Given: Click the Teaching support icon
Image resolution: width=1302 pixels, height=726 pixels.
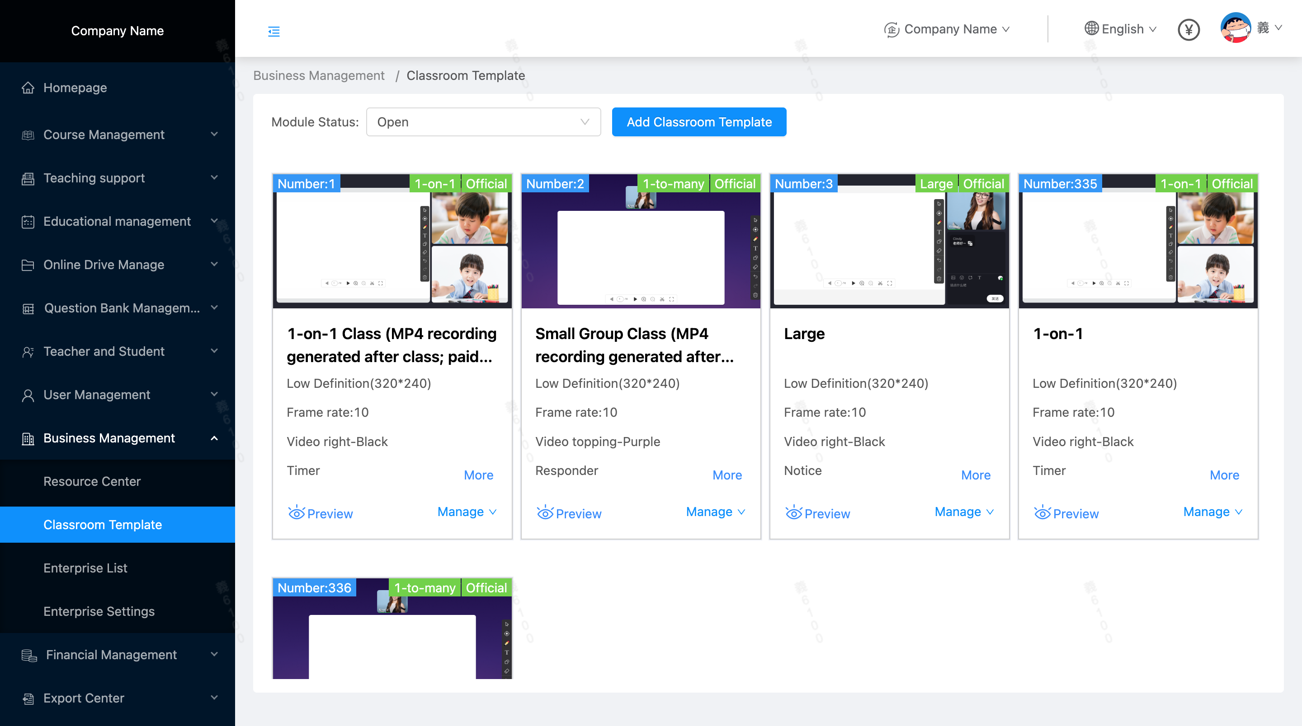Looking at the screenshot, I should pos(28,178).
